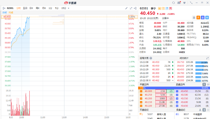Click bid level 5 price 40.100
The width and height of the screenshot is (210, 119).
click(x=148, y=106)
